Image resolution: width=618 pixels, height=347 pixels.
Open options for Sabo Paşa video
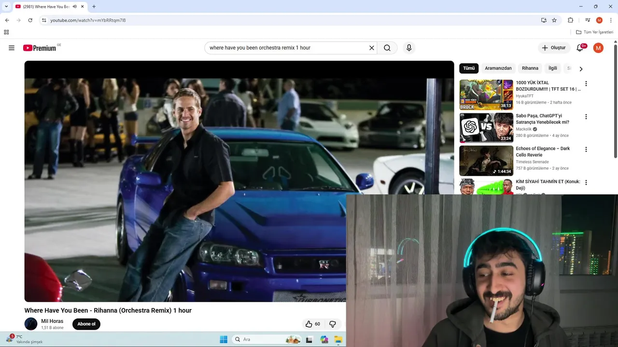(586, 117)
